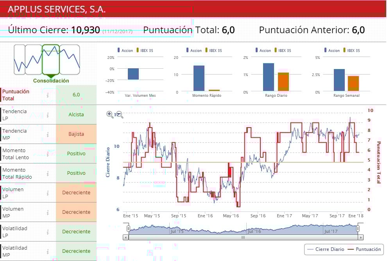Toggle IBEX 35 legend in Rango Semanal chart
387x261 pixels.
point(352,50)
